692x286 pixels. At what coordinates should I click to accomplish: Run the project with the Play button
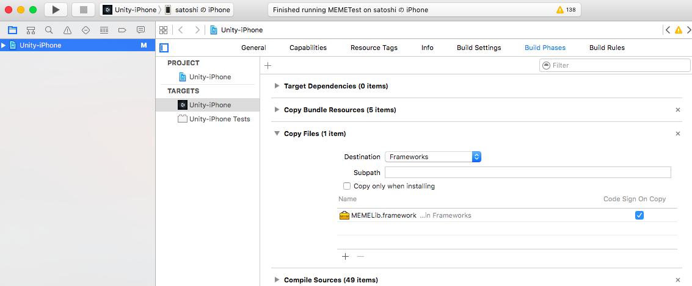pyautogui.click(x=56, y=10)
